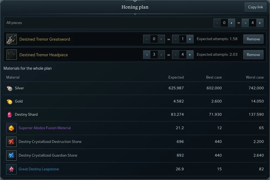The width and height of the screenshot is (270, 180).
Task: Click the Silver expected value 625,987
Action: tap(176, 88)
